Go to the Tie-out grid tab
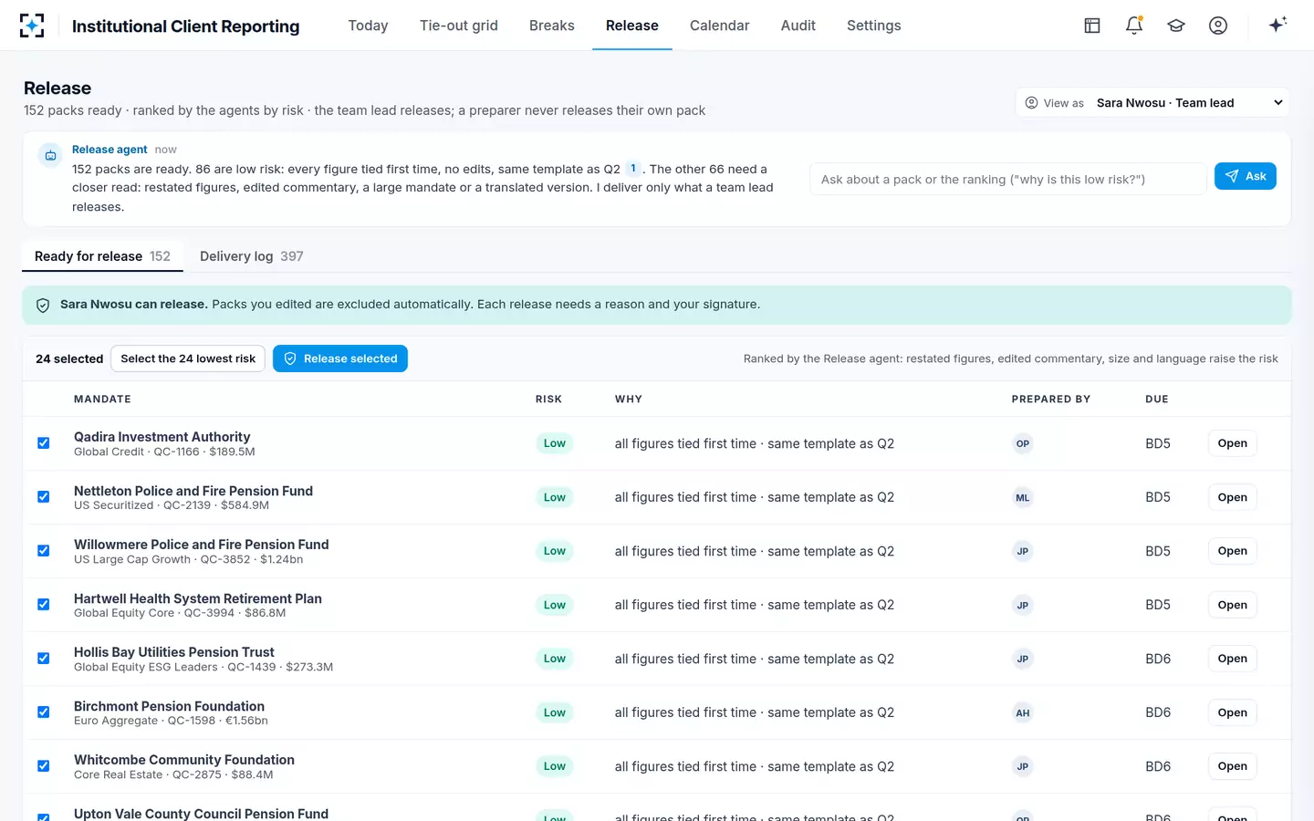Image resolution: width=1314 pixels, height=821 pixels. [459, 26]
